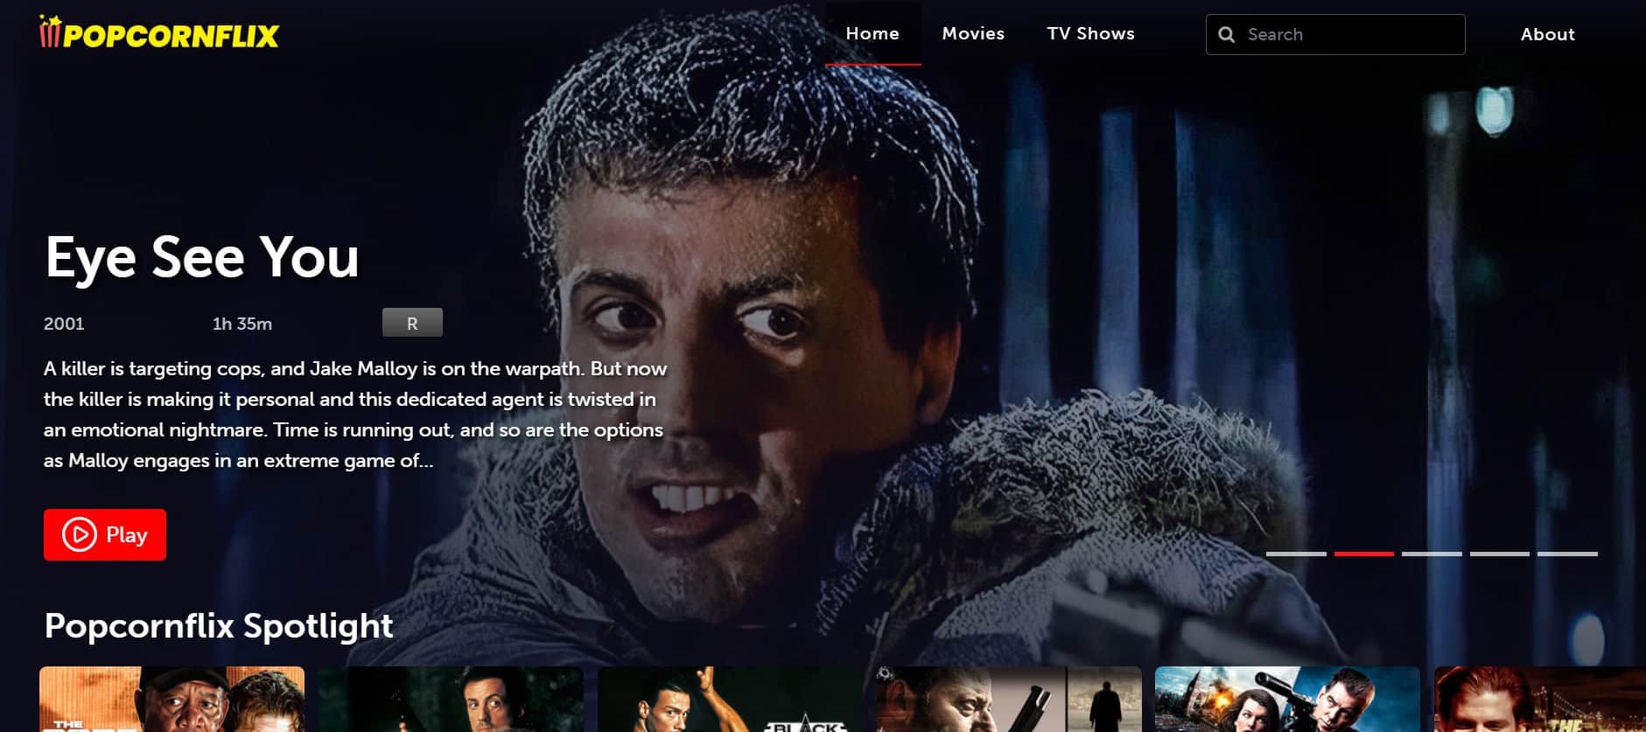Open the partially visible last Spotlight thumbnail
Screen dimensions: 1646x732
[x=1538, y=699]
